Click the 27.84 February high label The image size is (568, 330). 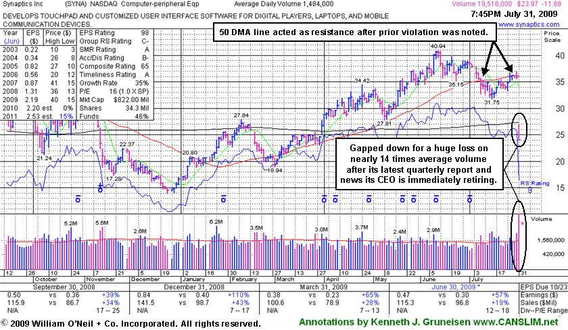click(x=241, y=115)
